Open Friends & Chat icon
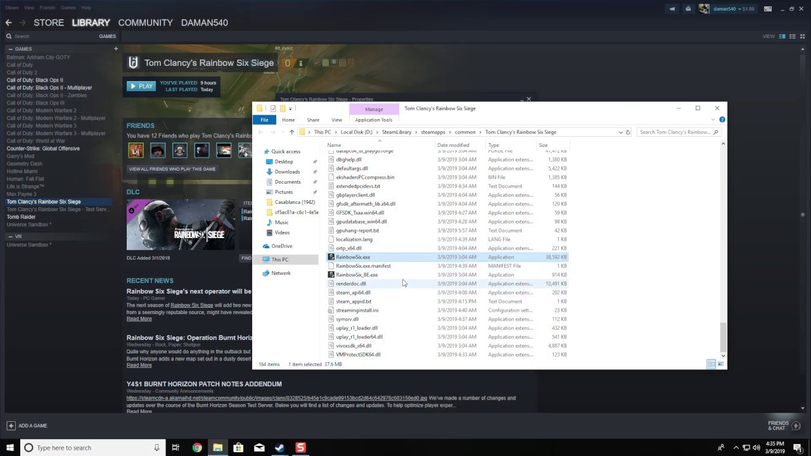Viewport: 811px width, 456px height. click(796, 426)
